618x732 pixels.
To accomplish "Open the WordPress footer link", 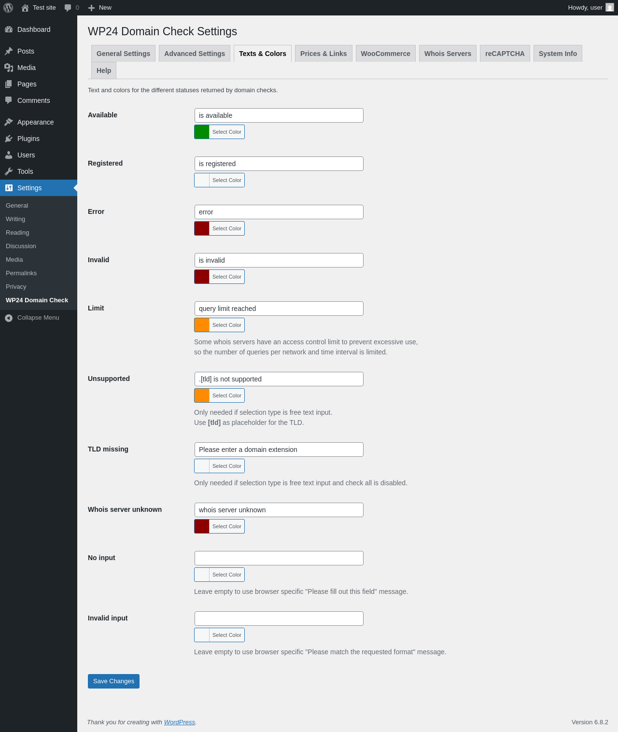I will click(179, 722).
